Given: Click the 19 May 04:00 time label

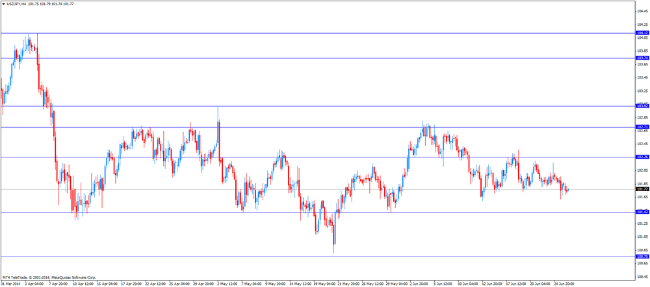Looking at the screenshot, I should pyautogui.click(x=323, y=284).
